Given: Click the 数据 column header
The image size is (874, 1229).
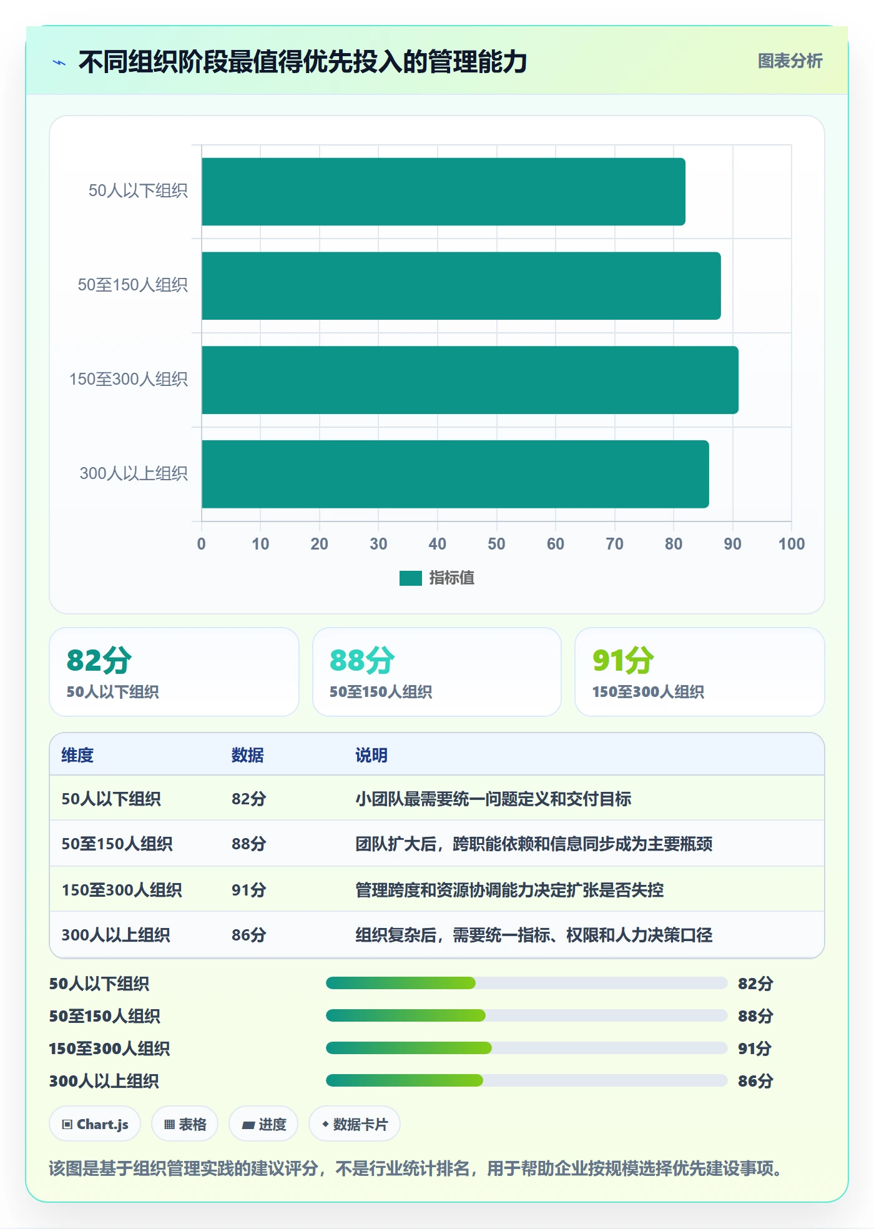Looking at the screenshot, I should 248,755.
